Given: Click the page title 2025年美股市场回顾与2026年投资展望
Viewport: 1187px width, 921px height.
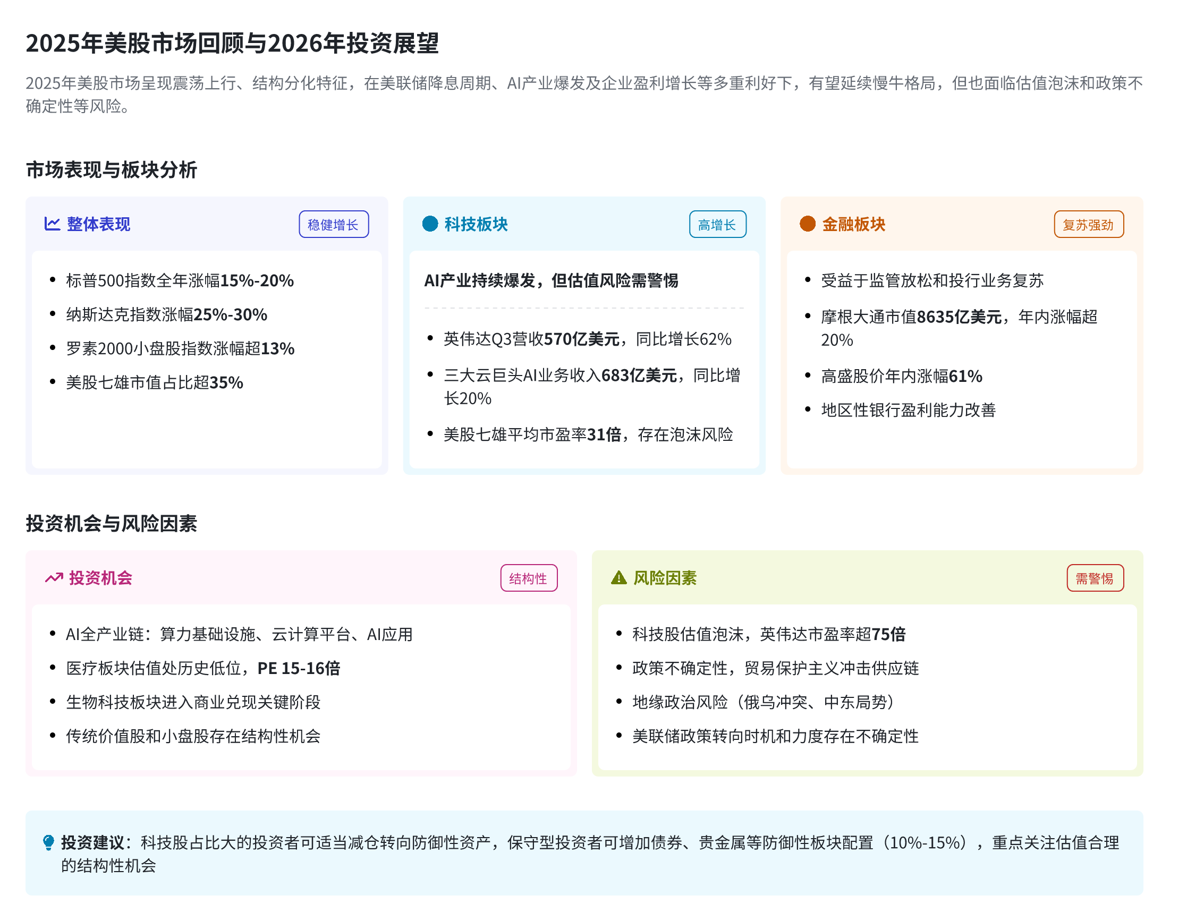Looking at the screenshot, I should click(233, 44).
